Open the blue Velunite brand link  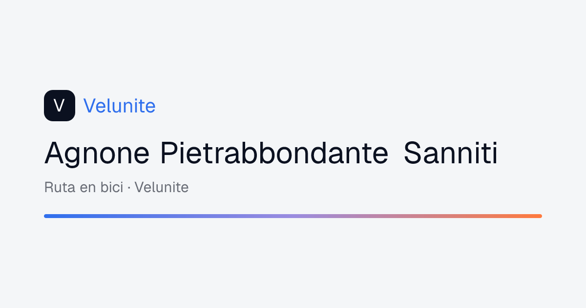(120, 106)
